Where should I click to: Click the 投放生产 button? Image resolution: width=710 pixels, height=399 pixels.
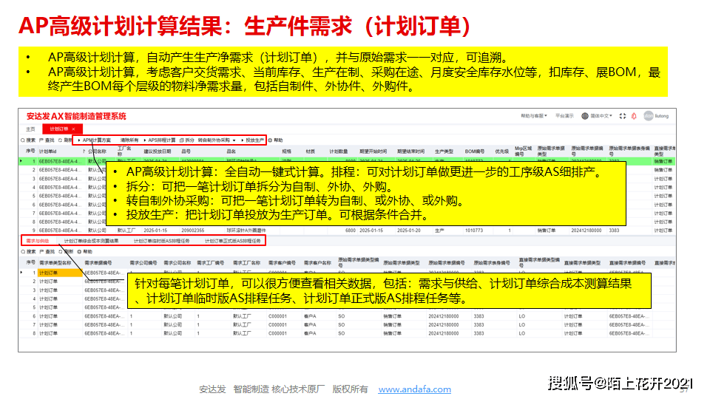(253, 140)
